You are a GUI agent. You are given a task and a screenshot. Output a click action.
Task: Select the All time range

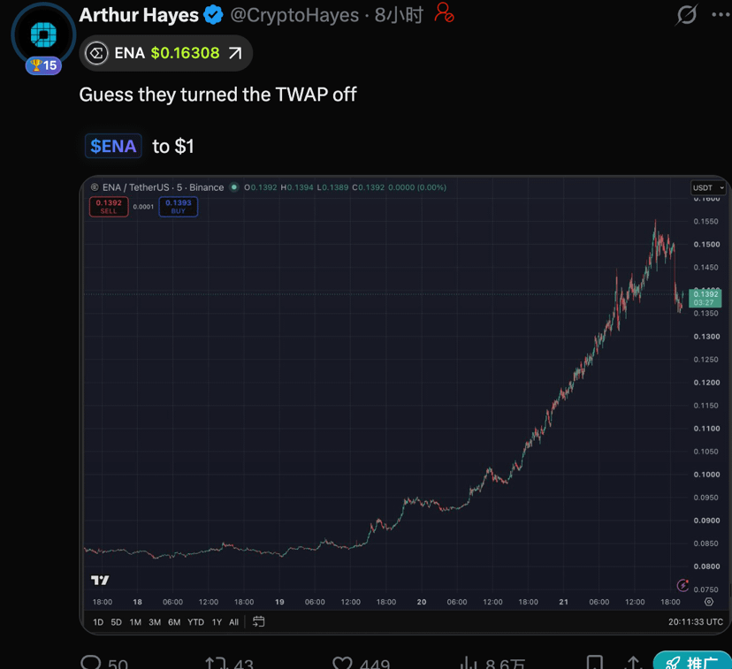pos(234,622)
